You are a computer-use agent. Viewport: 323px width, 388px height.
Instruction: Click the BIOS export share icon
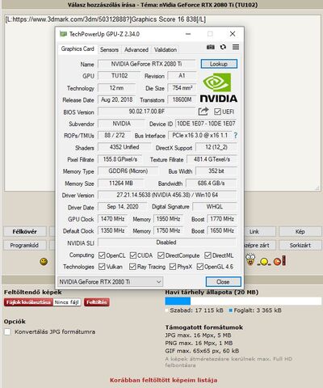(x=203, y=112)
